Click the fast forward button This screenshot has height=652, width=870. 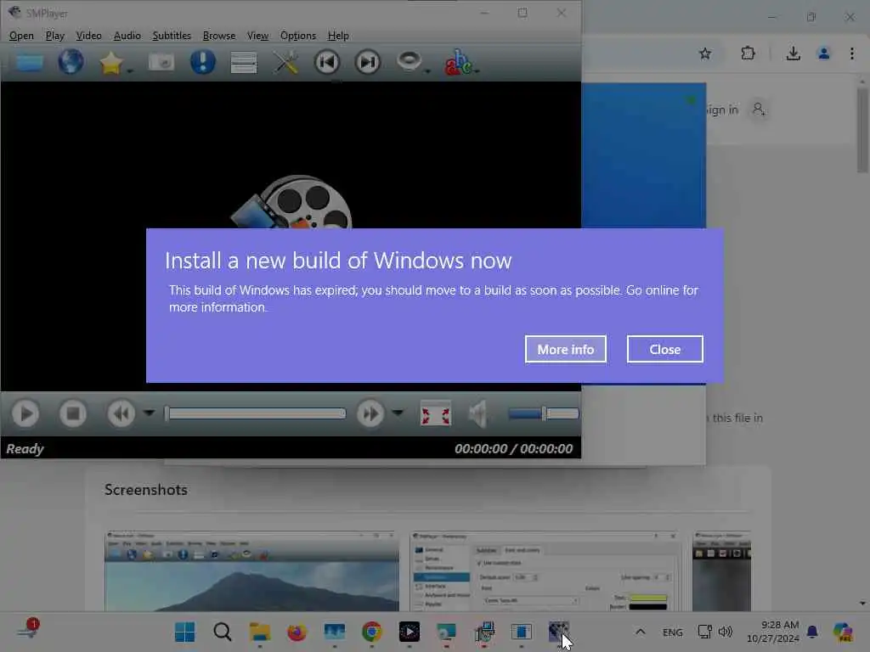click(x=370, y=413)
